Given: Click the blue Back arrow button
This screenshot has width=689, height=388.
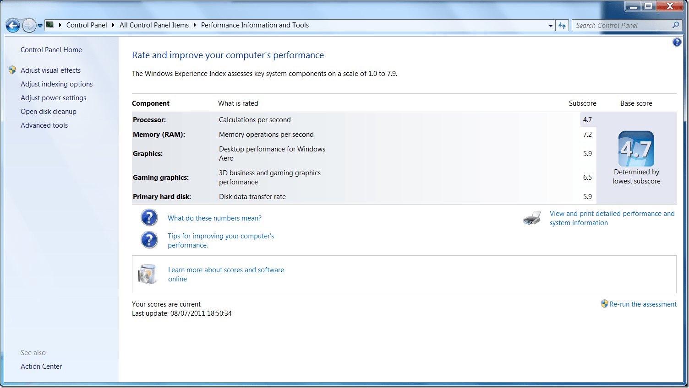Looking at the screenshot, I should (x=13, y=26).
